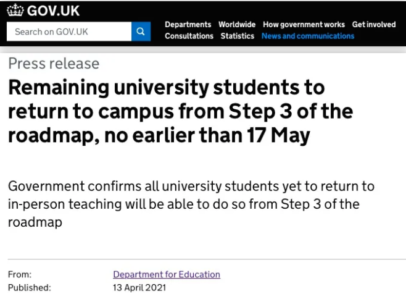This screenshot has height=299, width=406.
Task: Click the GOV.UK wordmark text
Action: 53,11
